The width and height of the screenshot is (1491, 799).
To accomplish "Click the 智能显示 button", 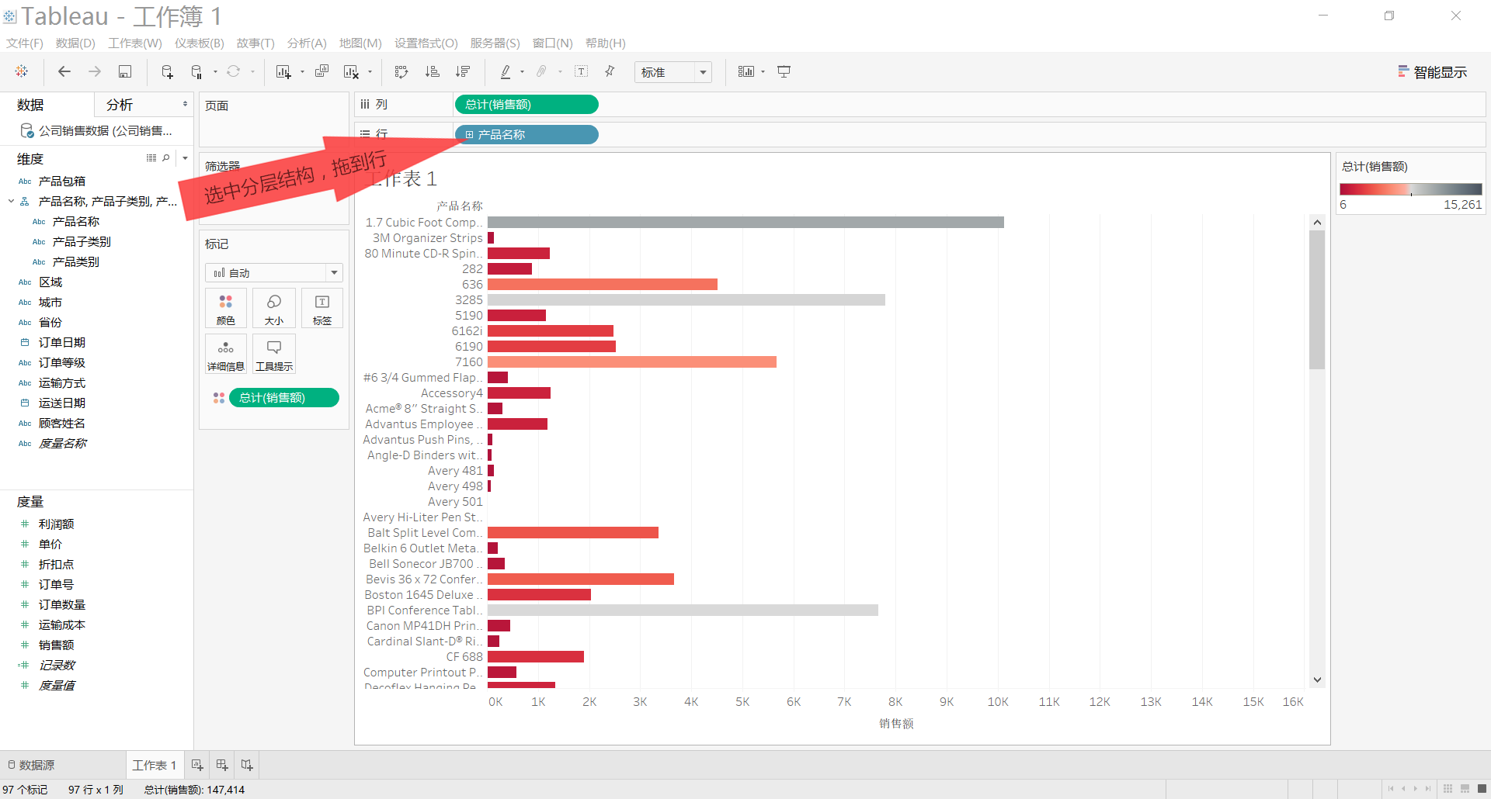I will click(x=1432, y=72).
